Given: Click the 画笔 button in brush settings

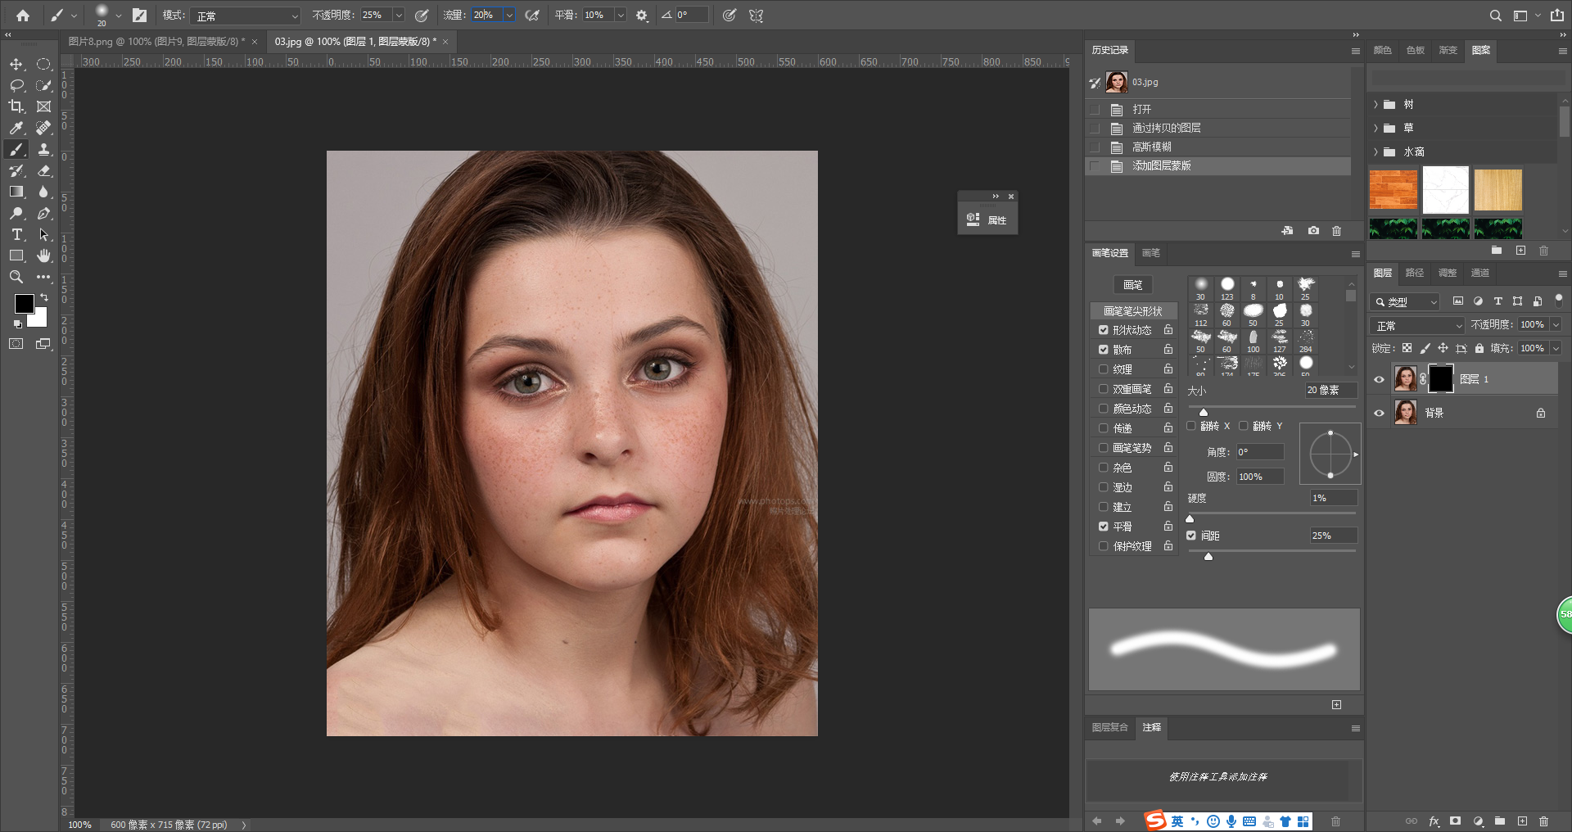Looking at the screenshot, I should pos(1132,284).
